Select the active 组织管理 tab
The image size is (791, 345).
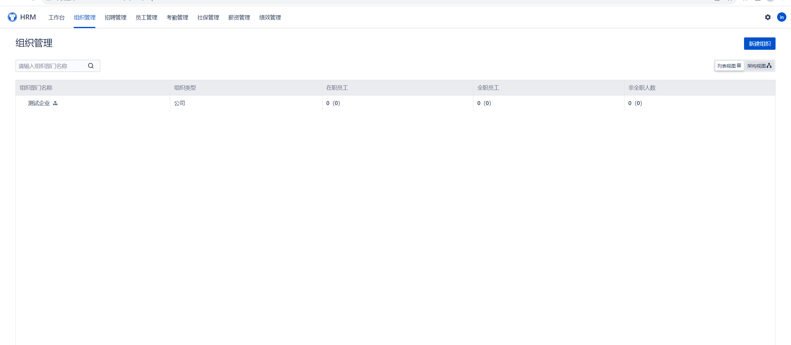[85, 18]
